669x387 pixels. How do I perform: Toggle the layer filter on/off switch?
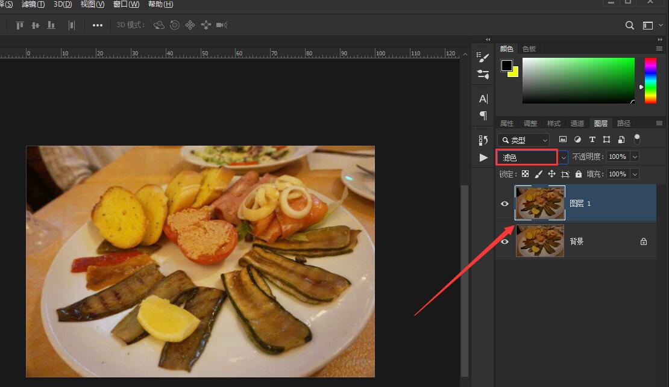(x=637, y=139)
